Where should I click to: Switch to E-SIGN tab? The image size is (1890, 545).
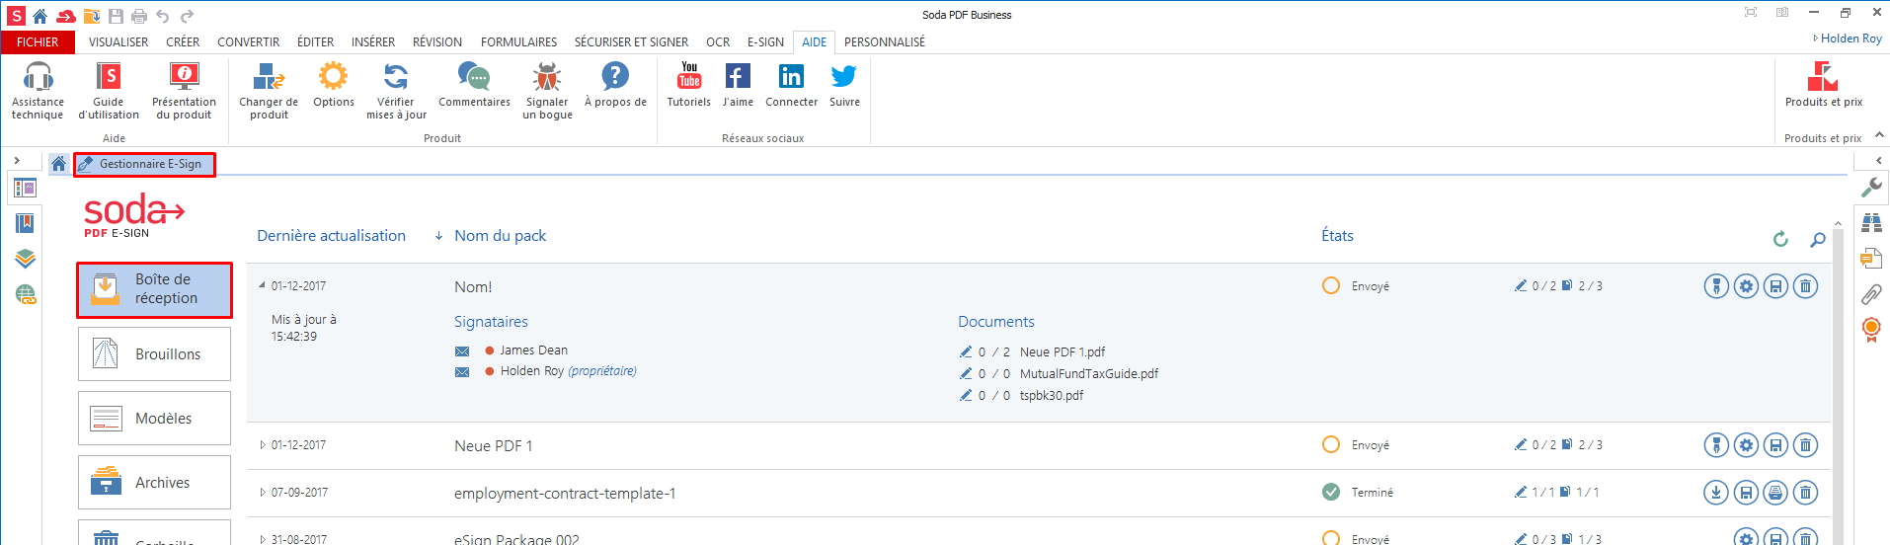pos(765,42)
